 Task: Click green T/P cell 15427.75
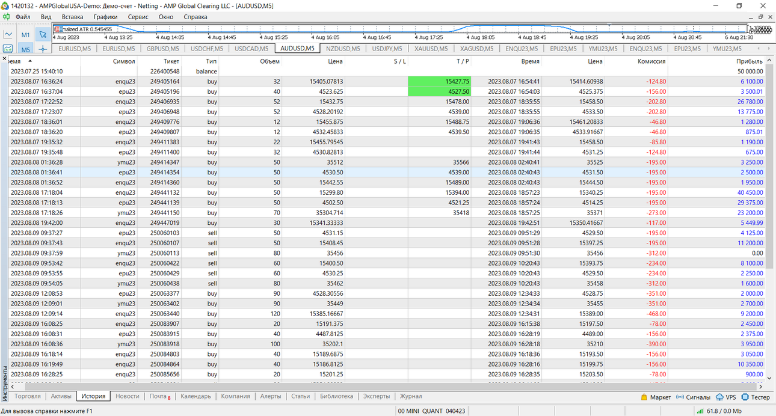point(440,81)
